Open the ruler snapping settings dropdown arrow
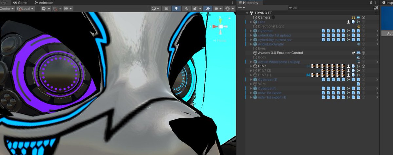 pos(71,9)
